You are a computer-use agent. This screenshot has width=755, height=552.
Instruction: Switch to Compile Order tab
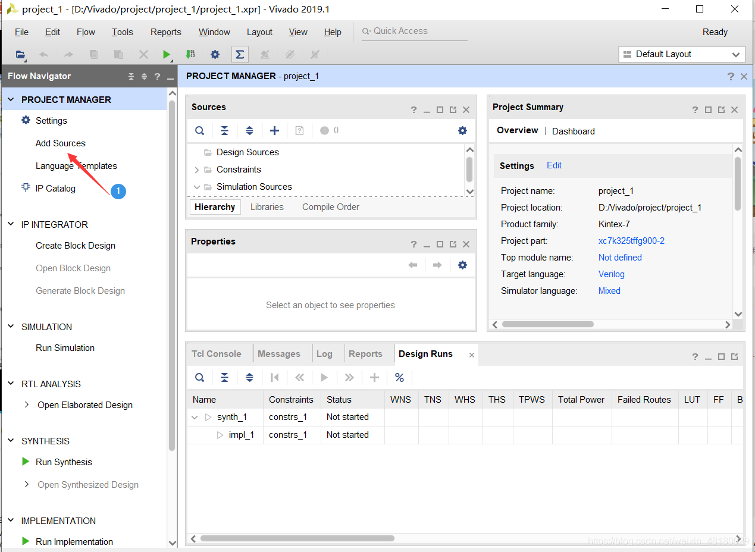coord(331,207)
